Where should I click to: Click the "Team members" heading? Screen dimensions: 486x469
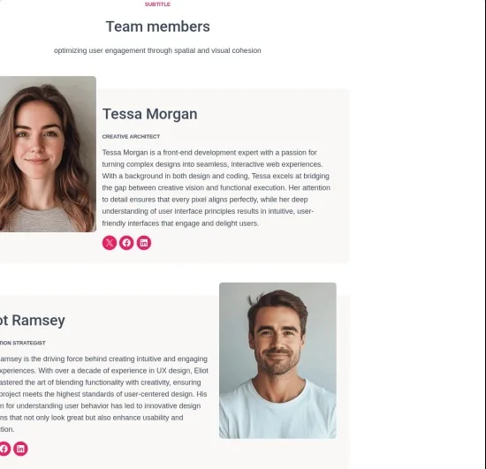coord(158,26)
